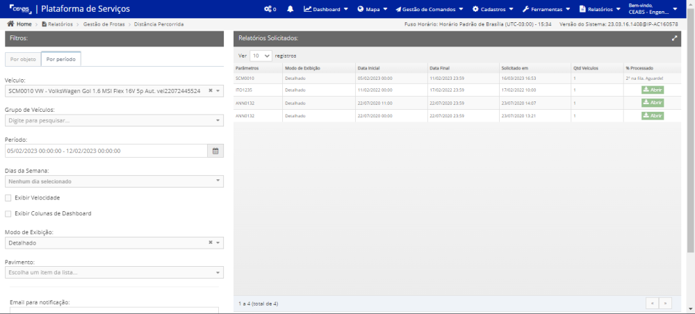
Task: Sort by Data Final column header
Action: click(463, 68)
